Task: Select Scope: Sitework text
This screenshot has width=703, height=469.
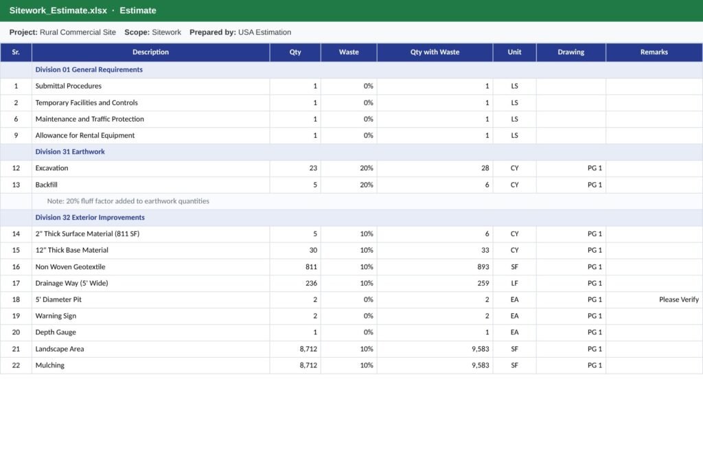Action: 152,32
